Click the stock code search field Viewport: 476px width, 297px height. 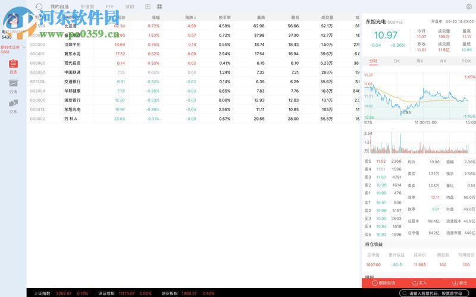434,293
